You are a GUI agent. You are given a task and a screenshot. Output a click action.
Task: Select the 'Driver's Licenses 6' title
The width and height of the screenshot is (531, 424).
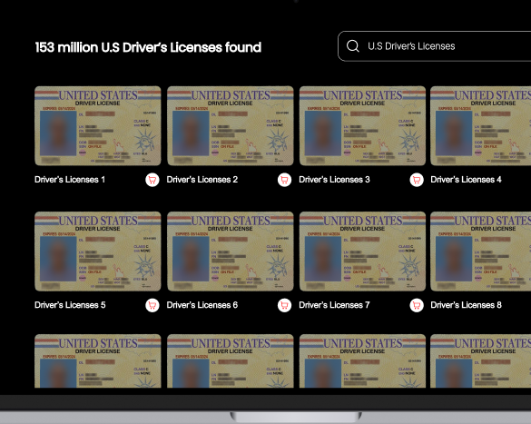pyautogui.click(x=202, y=305)
